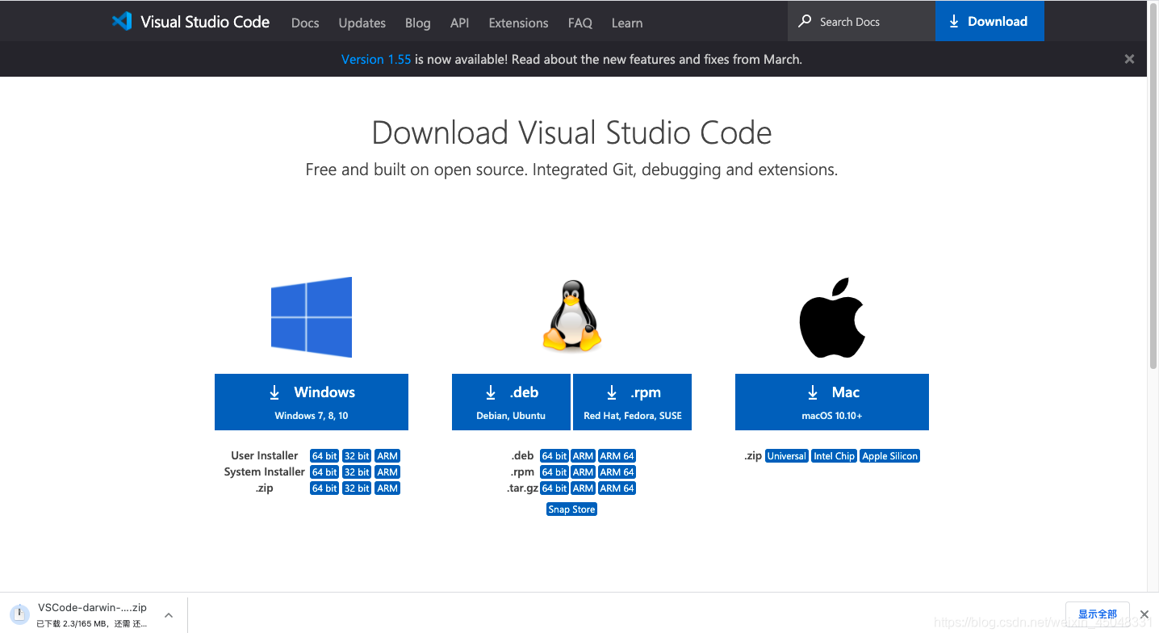This screenshot has height=637, width=1159.
Task: Select Linux .rpm ARM 64
Action: (617, 472)
